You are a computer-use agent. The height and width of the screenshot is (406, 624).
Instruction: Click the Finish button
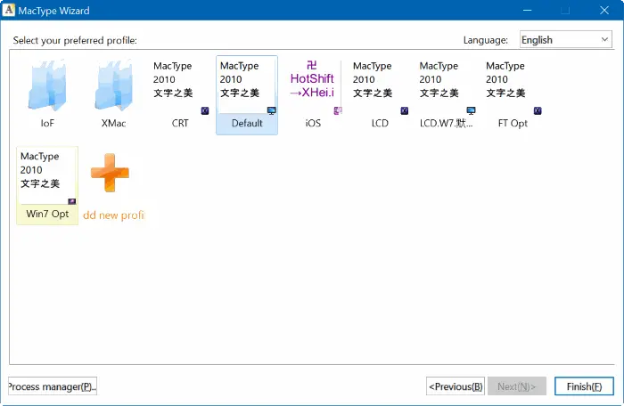tap(584, 386)
